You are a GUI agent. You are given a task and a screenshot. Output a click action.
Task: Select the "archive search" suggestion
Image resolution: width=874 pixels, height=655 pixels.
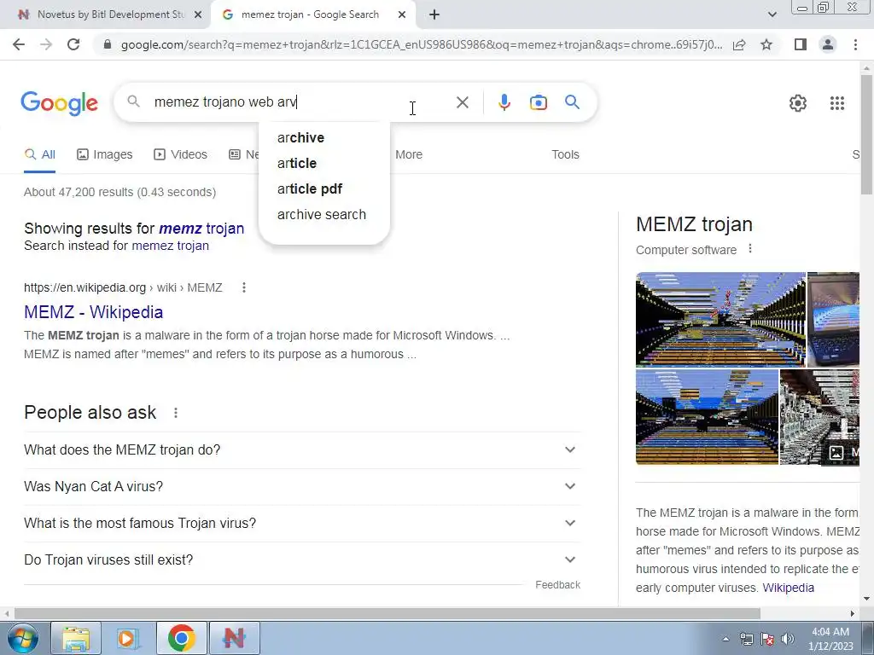[x=324, y=214]
